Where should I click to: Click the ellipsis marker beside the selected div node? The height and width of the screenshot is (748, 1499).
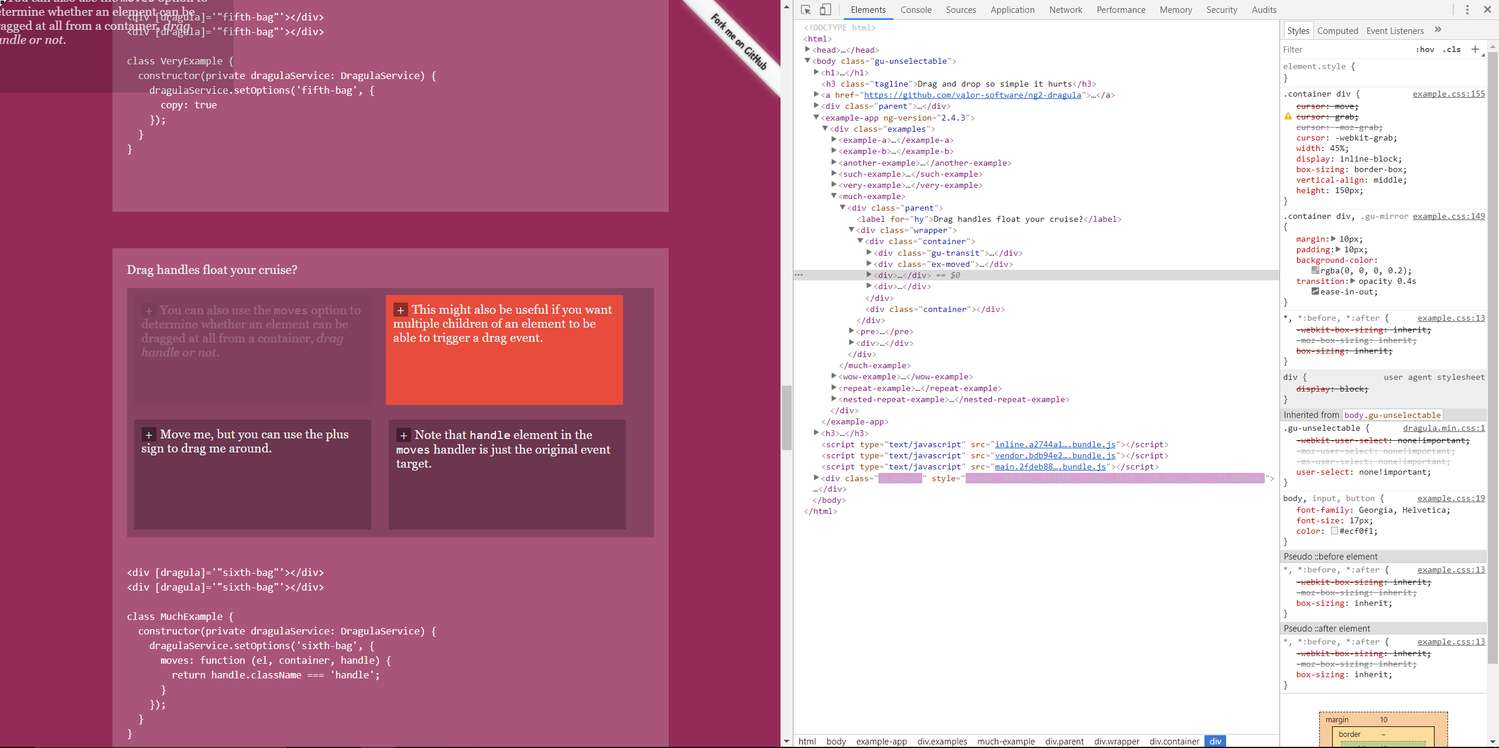[x=799, y=274]
